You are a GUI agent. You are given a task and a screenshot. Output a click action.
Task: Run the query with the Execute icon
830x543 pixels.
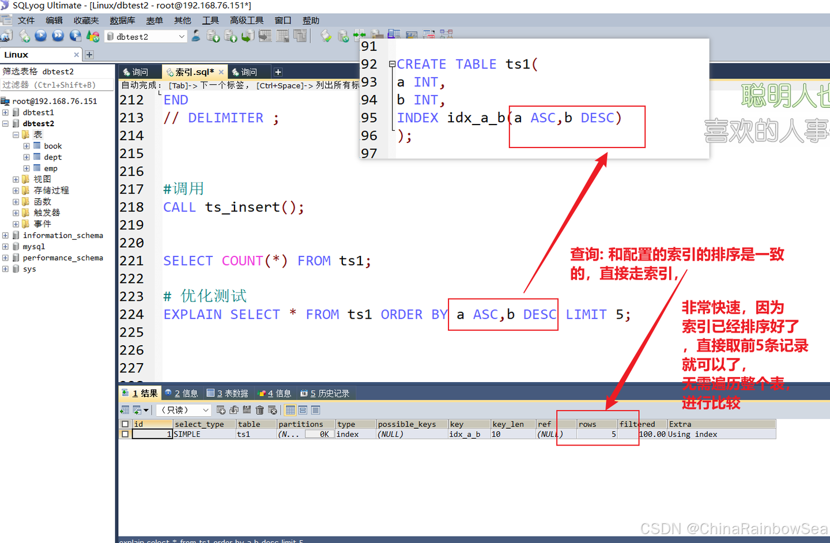[40, 36]
